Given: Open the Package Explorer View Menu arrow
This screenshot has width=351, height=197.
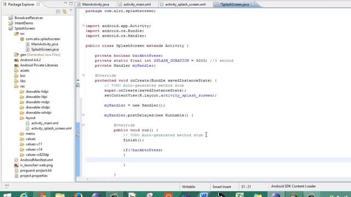Looking at the screenshot, I should [71, 11].
